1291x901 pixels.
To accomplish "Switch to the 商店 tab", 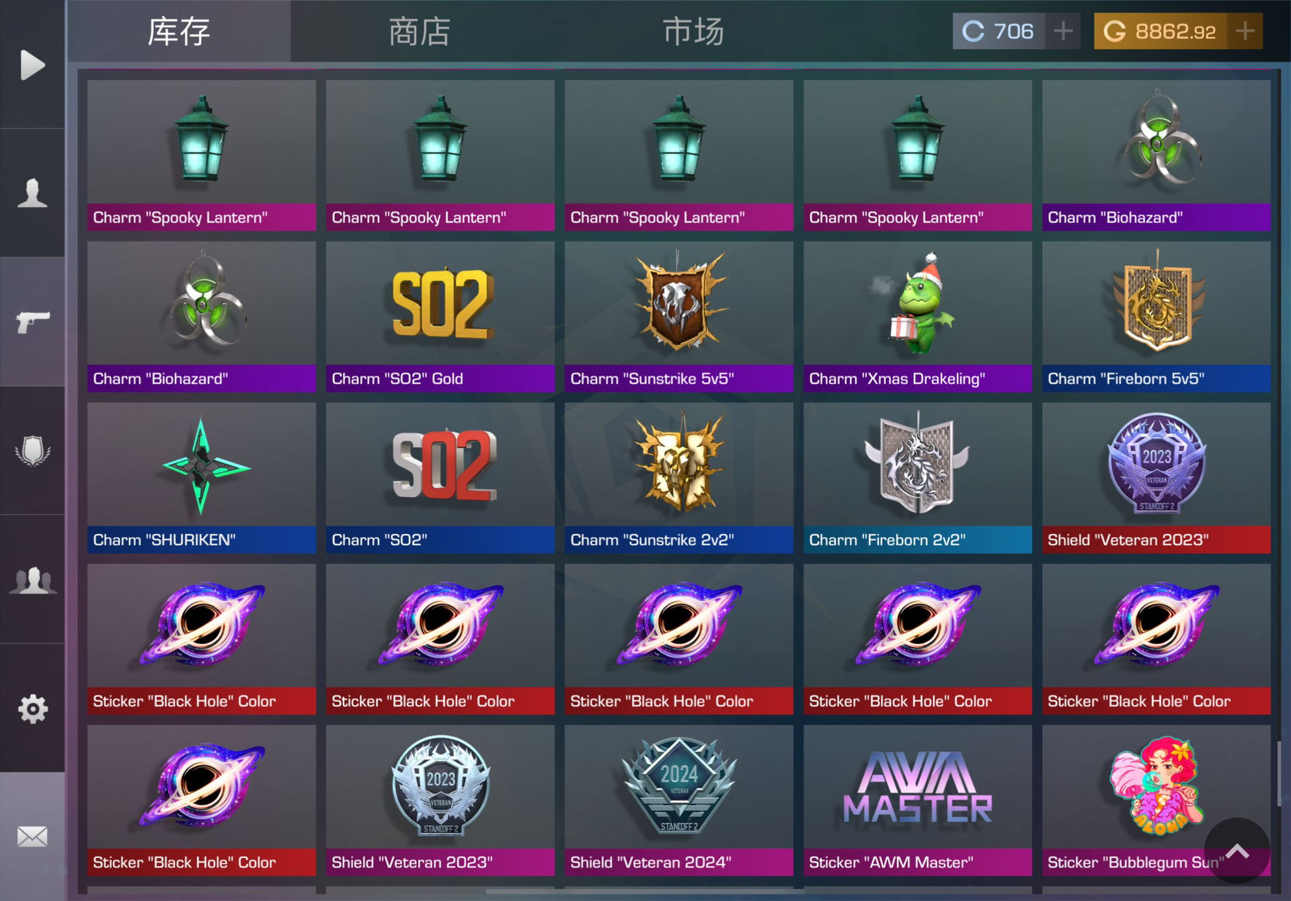I will tap(419, 32).
